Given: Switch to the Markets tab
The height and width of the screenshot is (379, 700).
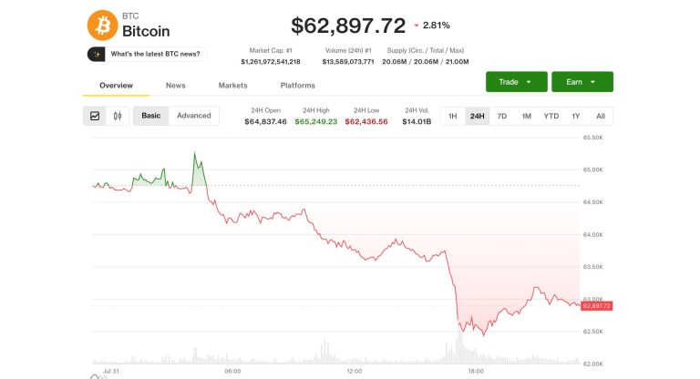Looking at the screenshot, I should coord(232,86).
